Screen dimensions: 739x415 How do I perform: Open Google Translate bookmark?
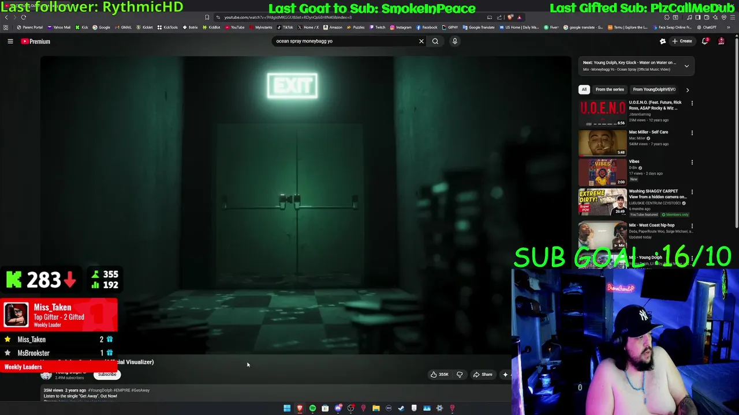(479, 27)
